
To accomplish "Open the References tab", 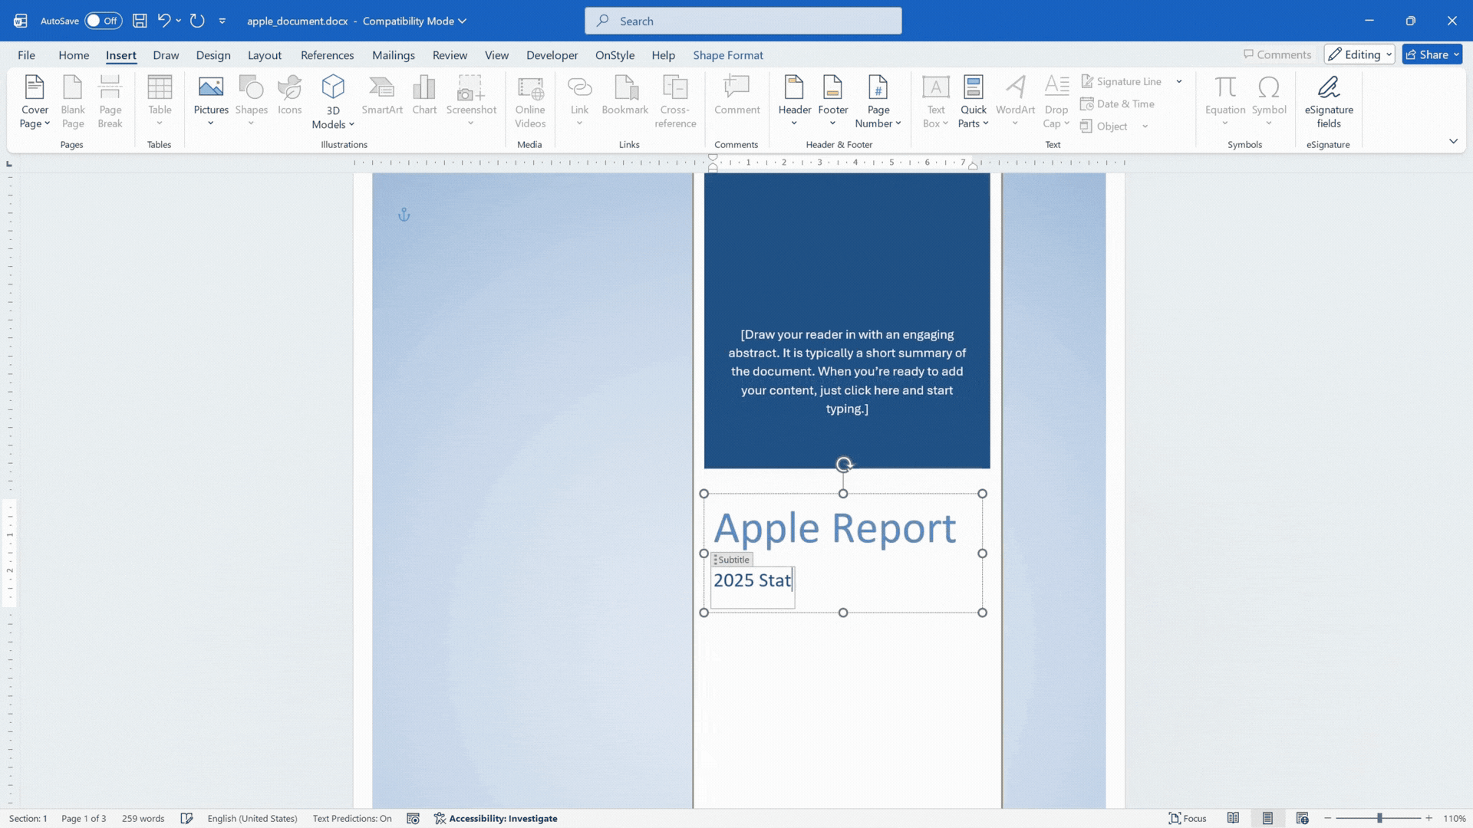I will 327,55.
